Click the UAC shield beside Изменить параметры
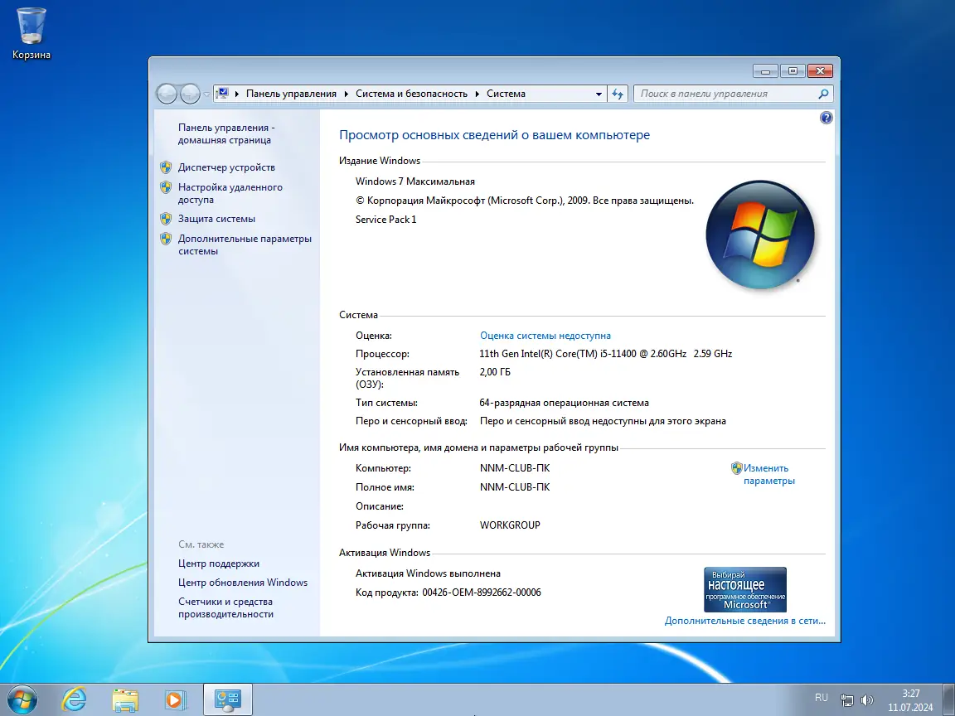The image size is (955, 716). [737, 468]
